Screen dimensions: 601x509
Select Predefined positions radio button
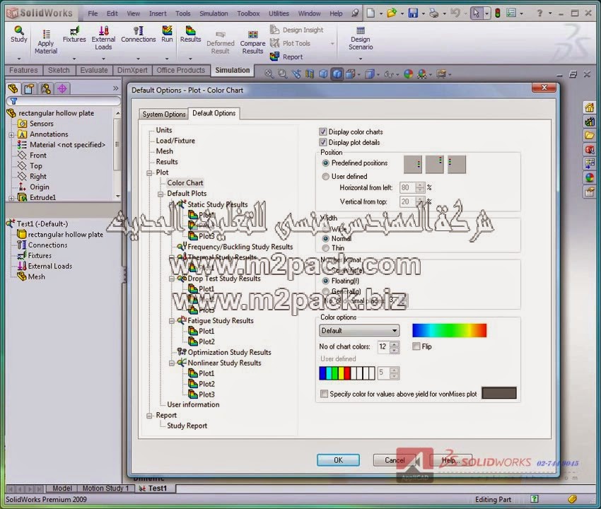pyautogui.click(x=326, y=163)
